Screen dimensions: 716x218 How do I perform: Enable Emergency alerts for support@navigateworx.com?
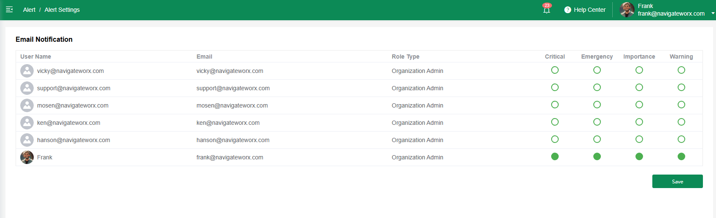point(597,87)
